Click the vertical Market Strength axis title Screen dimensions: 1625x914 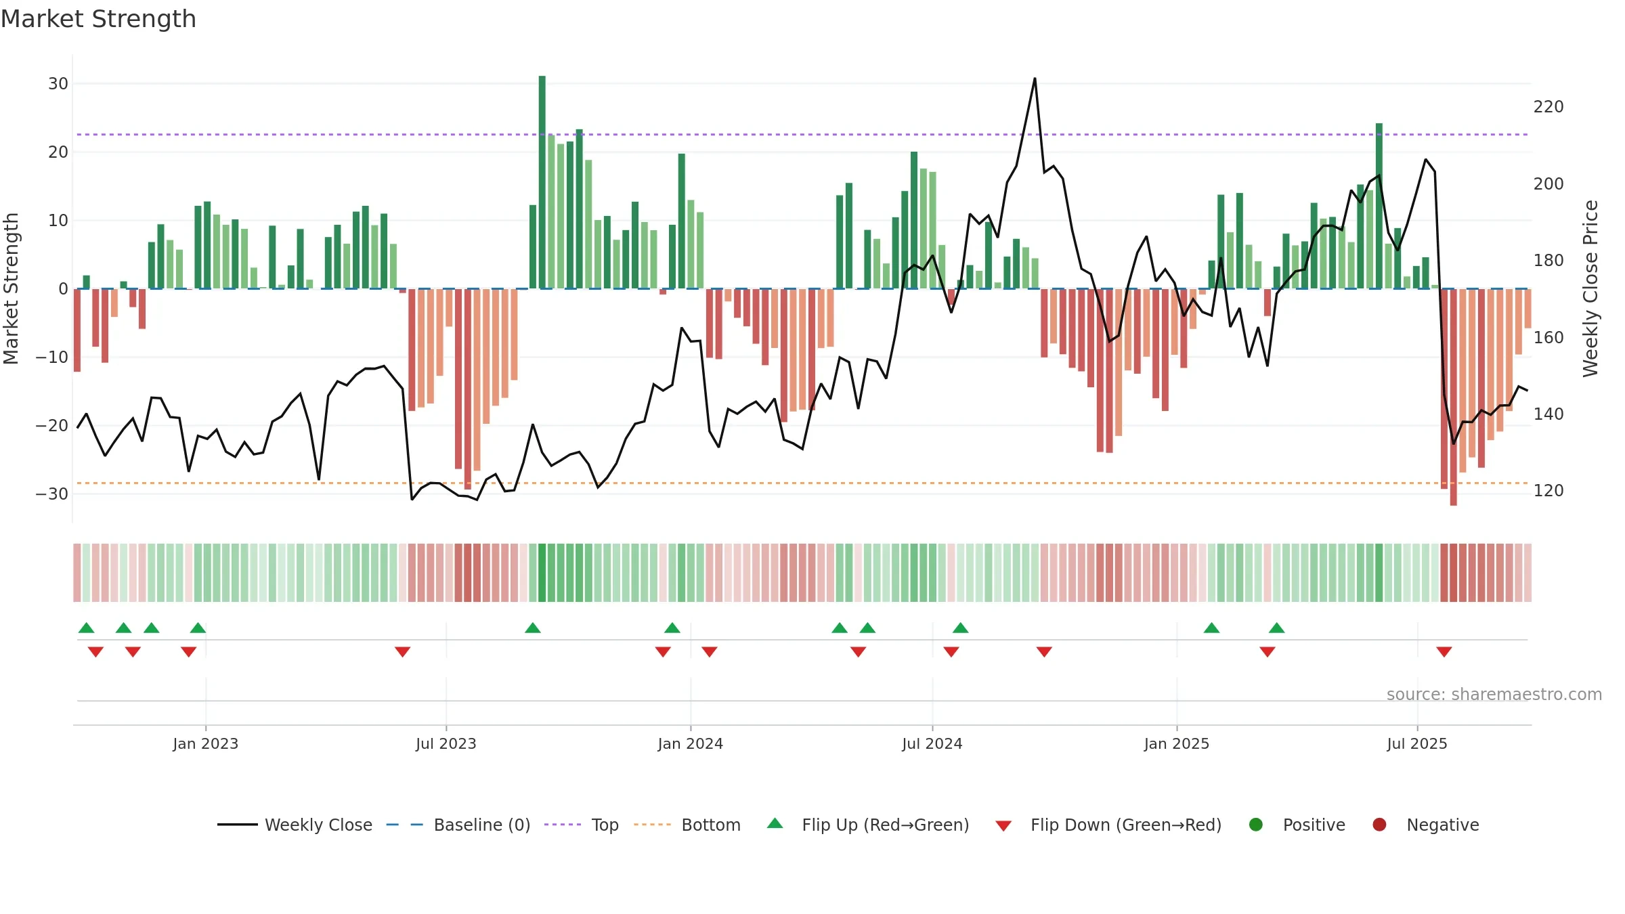[11, 288]
